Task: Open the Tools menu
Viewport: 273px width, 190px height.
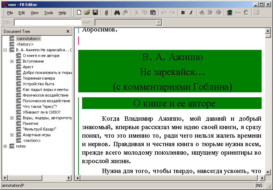Action: (49, 13)
